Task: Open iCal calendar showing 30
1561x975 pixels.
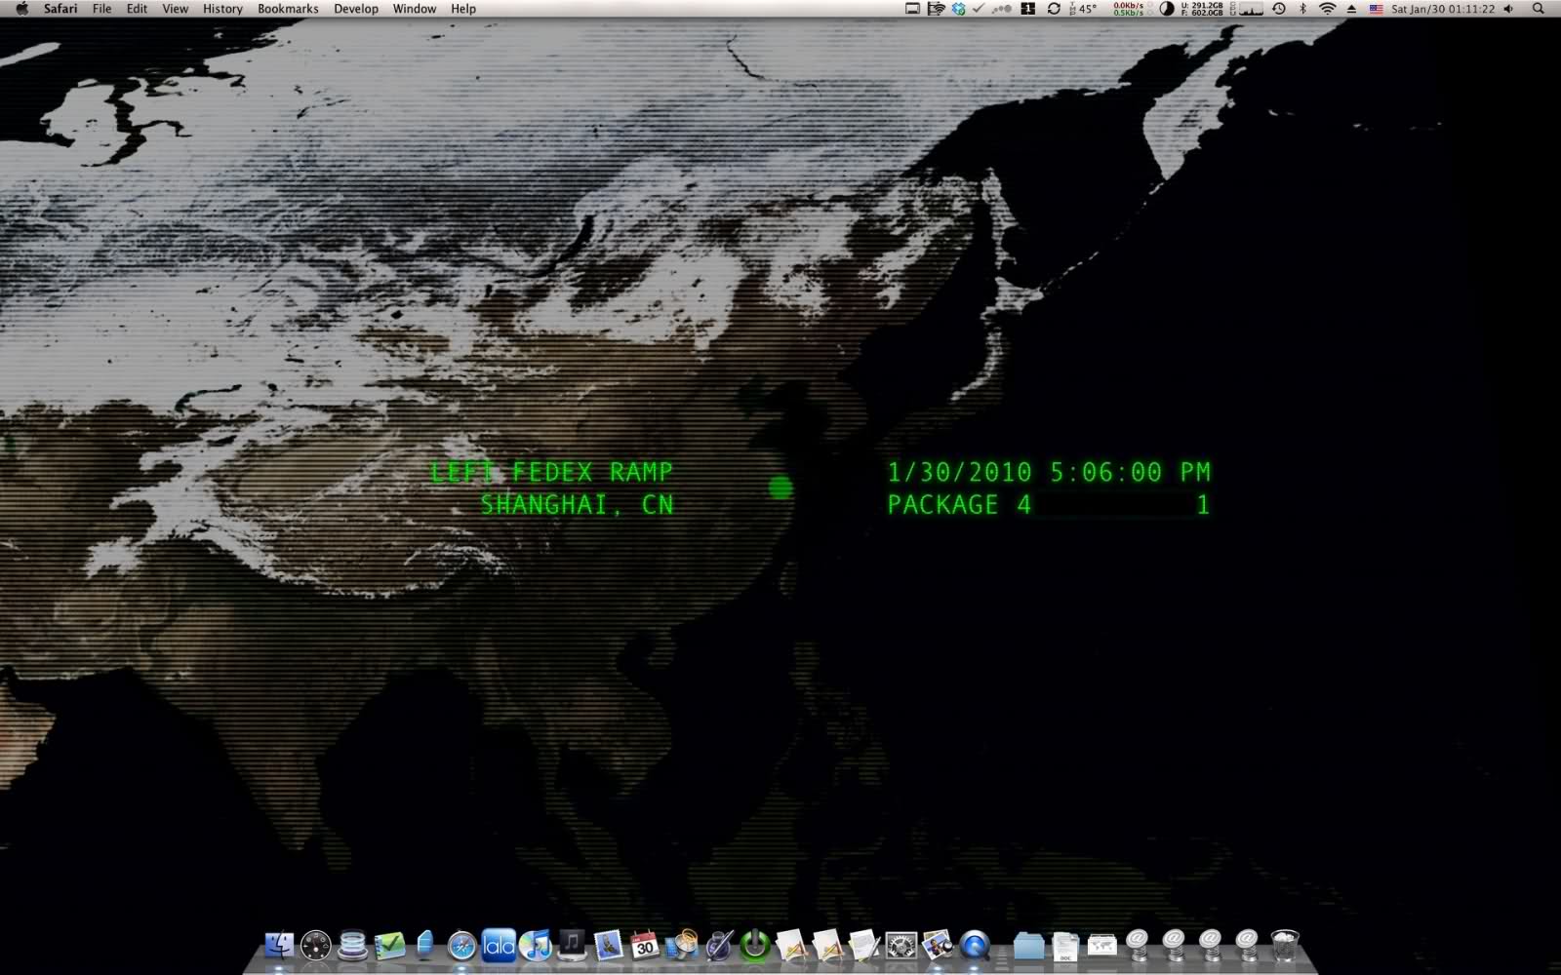Action: tap(644, 945)
